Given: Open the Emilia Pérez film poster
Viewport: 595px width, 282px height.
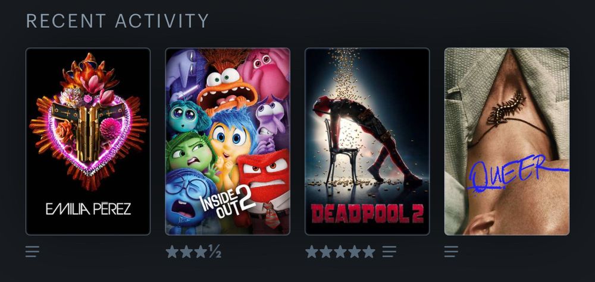Looking at the screenshot, I should click(88, 141).
